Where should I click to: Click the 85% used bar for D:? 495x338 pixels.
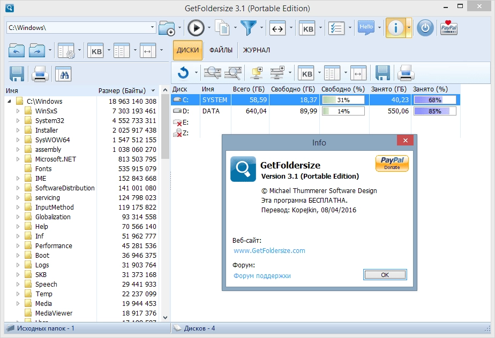(x=434, y=111)
